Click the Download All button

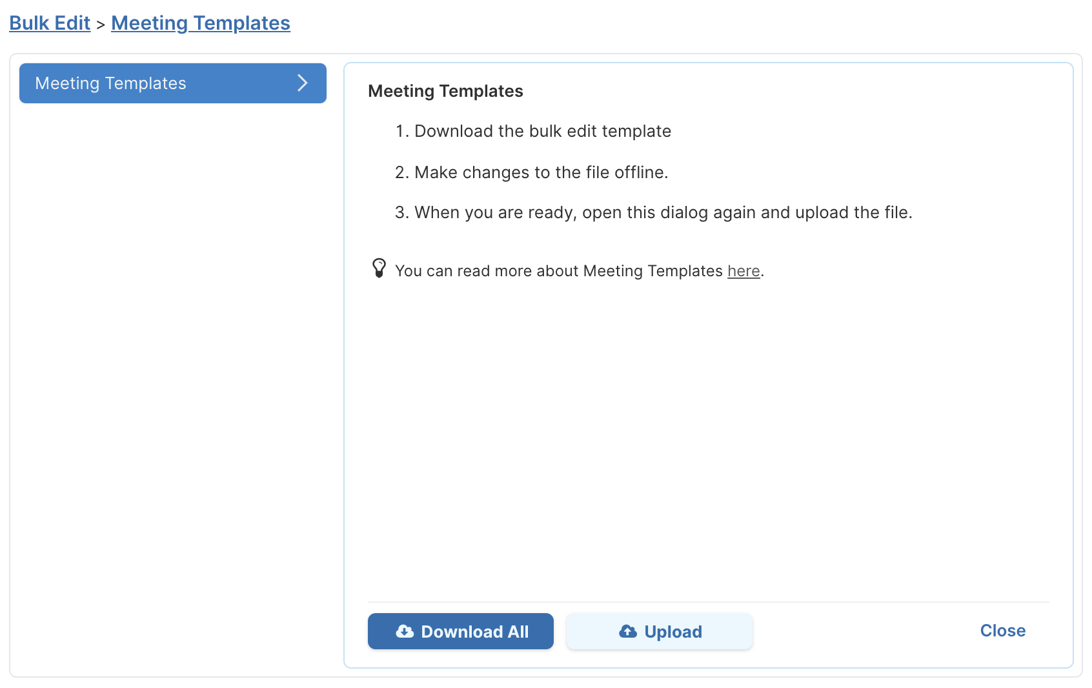pos(461,631)
